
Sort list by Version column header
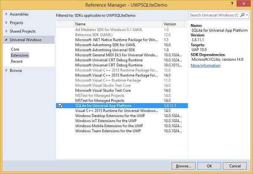click(173, 24)
